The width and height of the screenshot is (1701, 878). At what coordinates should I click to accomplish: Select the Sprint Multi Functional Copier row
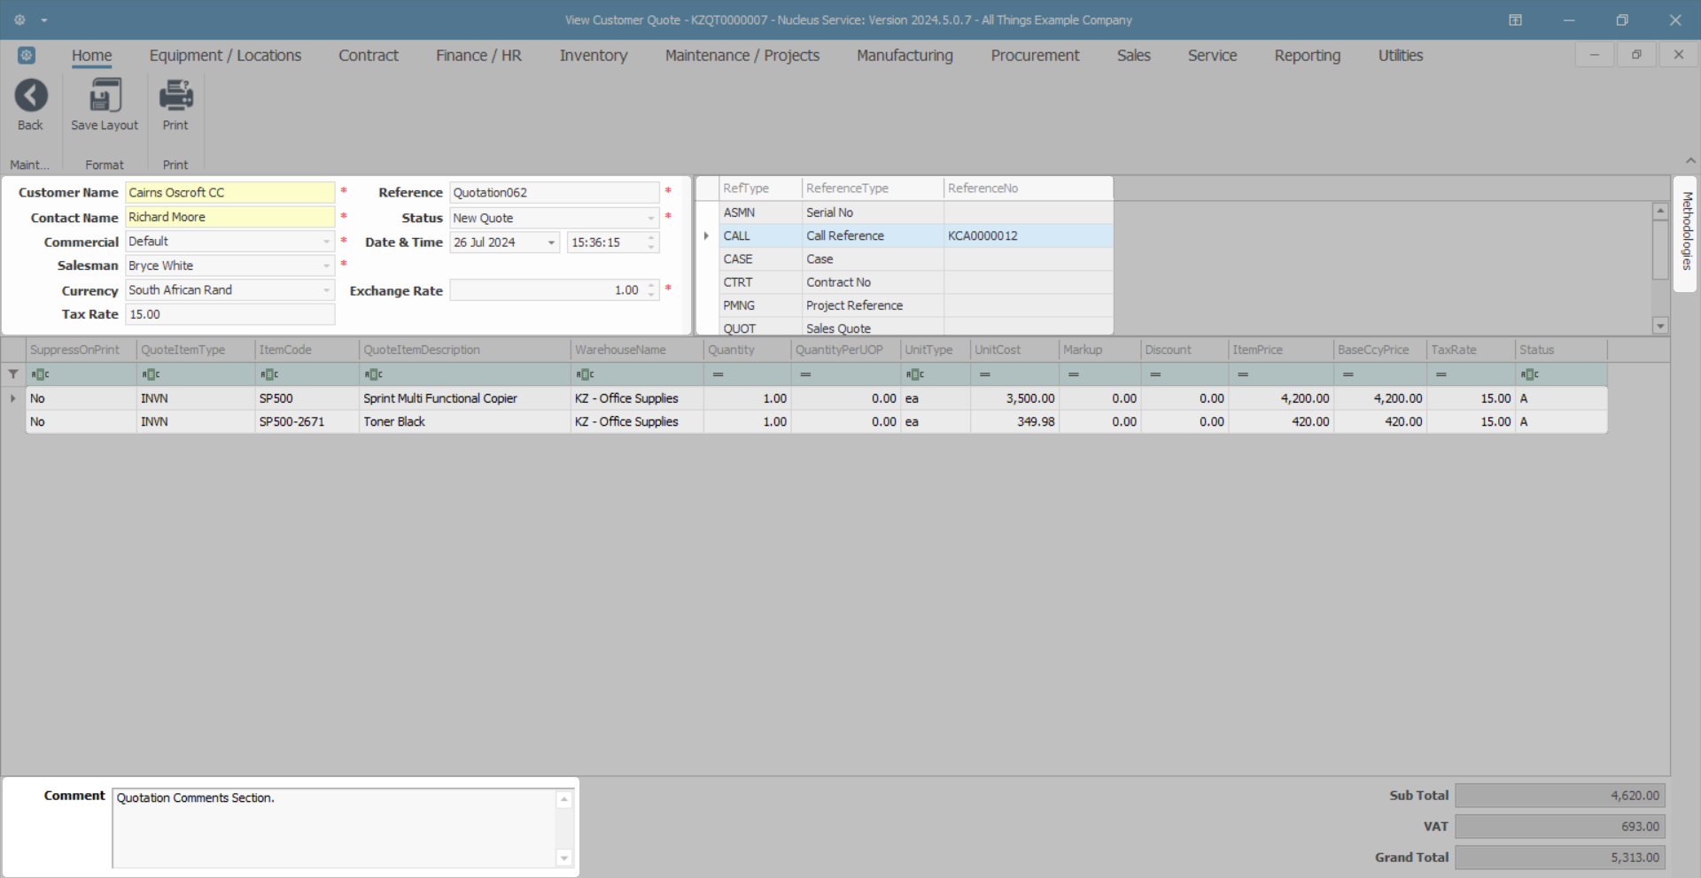816,398
